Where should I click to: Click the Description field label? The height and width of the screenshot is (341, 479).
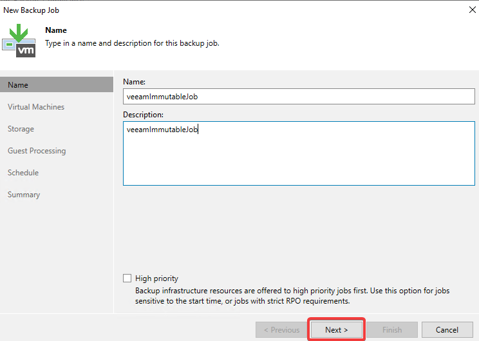pyautogui.click(x=144, y=115)
